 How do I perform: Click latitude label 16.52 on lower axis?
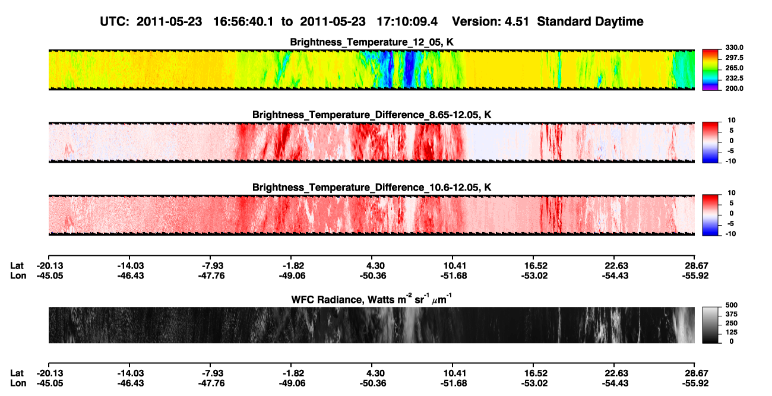(534, 373)
